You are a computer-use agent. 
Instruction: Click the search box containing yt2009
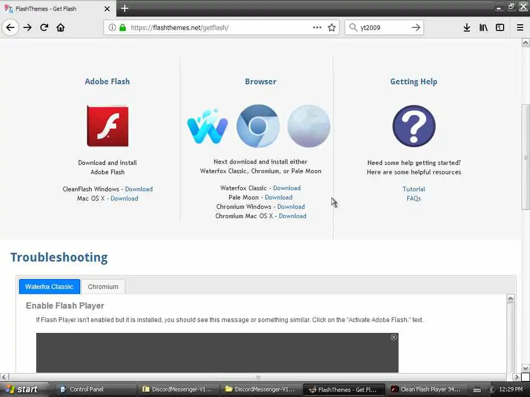(385, 27)
